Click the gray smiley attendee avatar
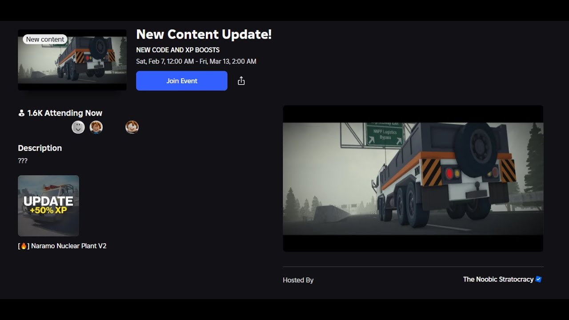 tap(78, 127)
